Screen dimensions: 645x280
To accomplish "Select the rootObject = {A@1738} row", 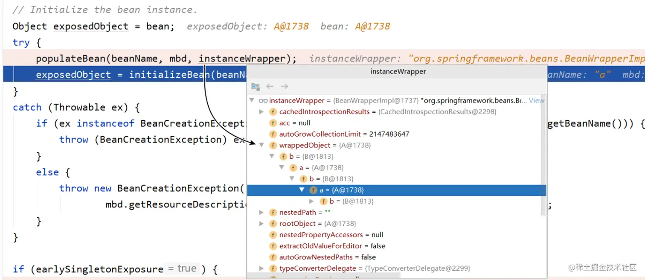I will click(x=397, y=224).
